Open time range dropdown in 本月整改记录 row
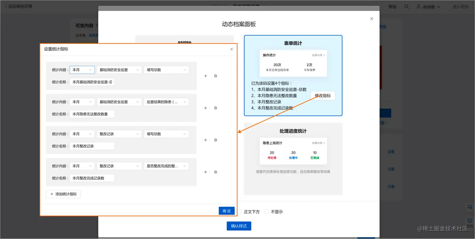Image resolution: width=475 pixels, height=239 pixels. (x=82, y=134)
